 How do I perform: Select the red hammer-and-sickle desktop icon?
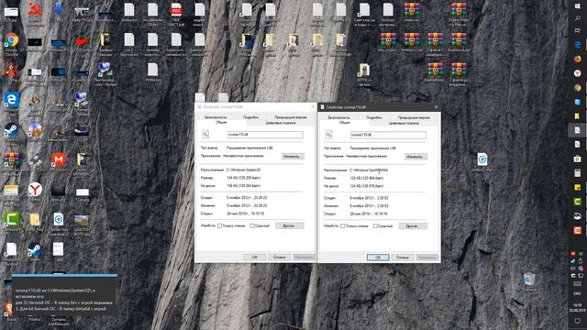point(35,10)
